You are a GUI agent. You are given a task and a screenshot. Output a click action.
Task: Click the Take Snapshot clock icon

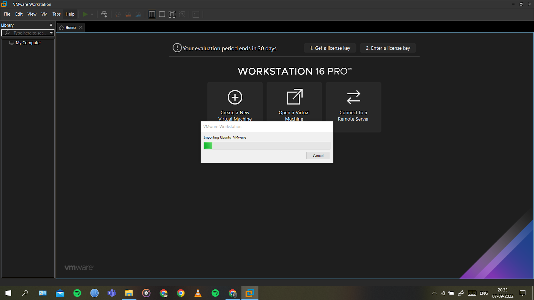point(118,14)
